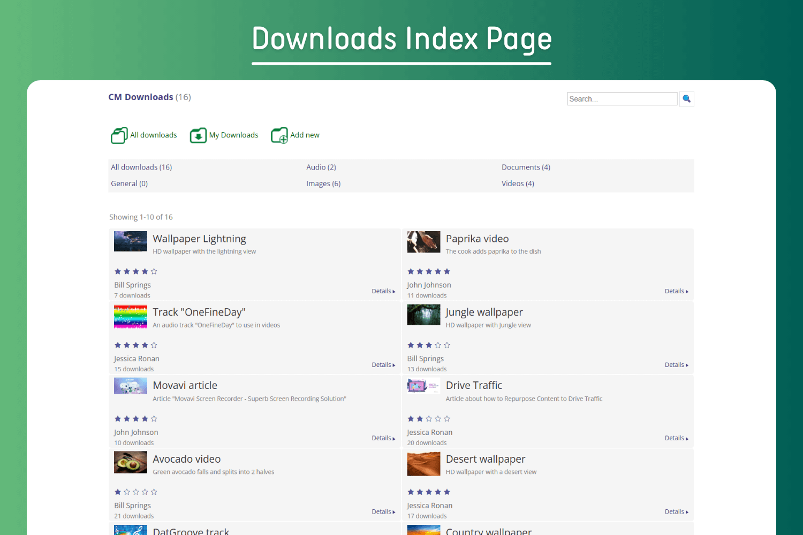The height and width of the screenshot is (535, 803).
Task: Filter by Images (6) category
Action: click(x=323, y=184)
